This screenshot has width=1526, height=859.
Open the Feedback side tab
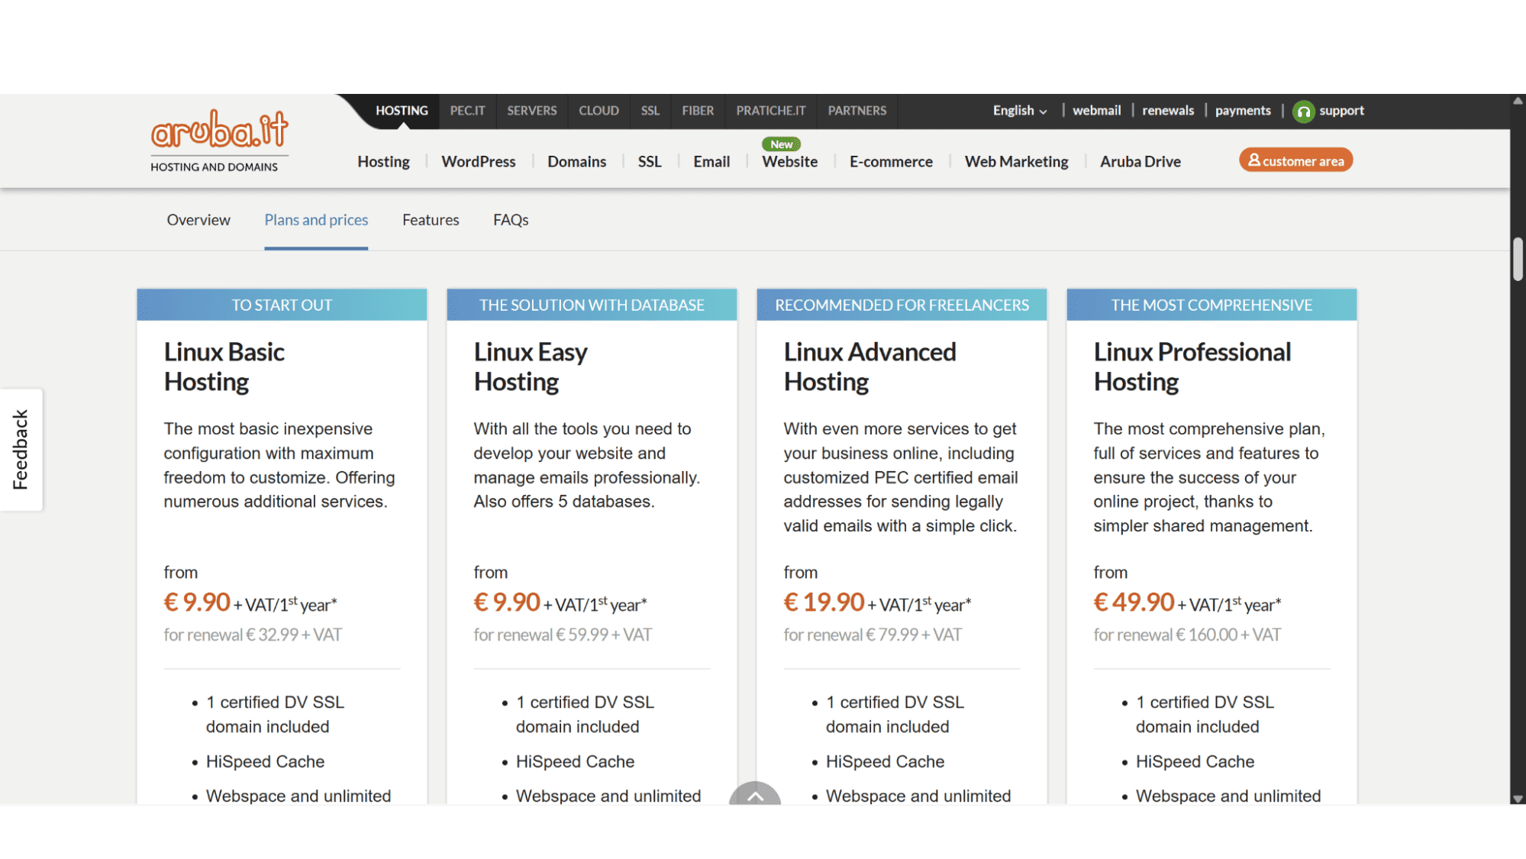pyautogui.click(x=21, y=450)
